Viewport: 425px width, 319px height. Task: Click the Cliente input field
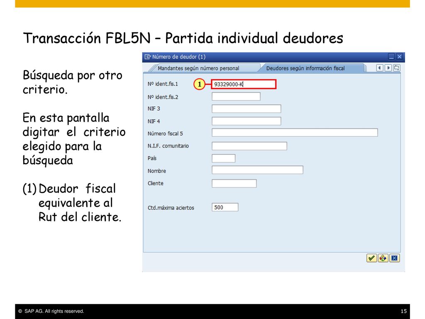point(234,183)
